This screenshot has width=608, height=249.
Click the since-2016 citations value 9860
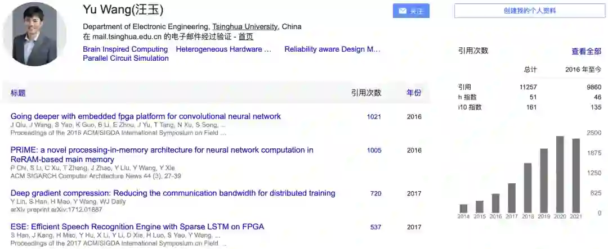coord(594,87)
